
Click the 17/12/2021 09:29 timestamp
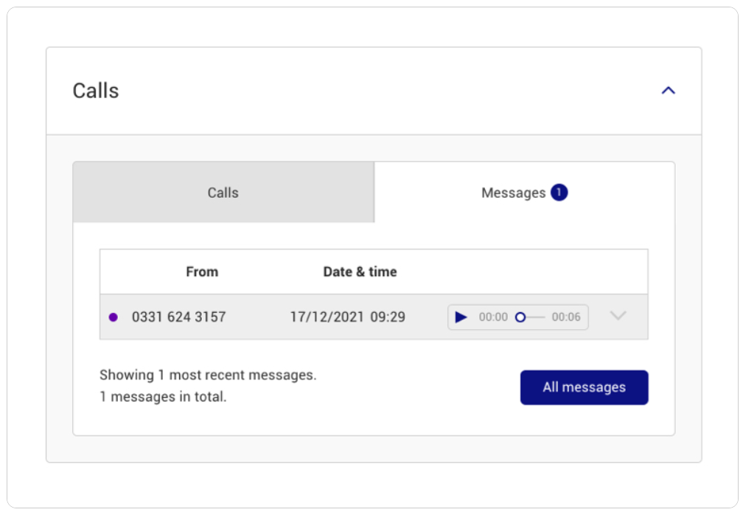(347, 317)
